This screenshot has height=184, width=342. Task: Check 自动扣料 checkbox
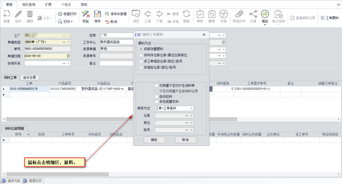157,96
